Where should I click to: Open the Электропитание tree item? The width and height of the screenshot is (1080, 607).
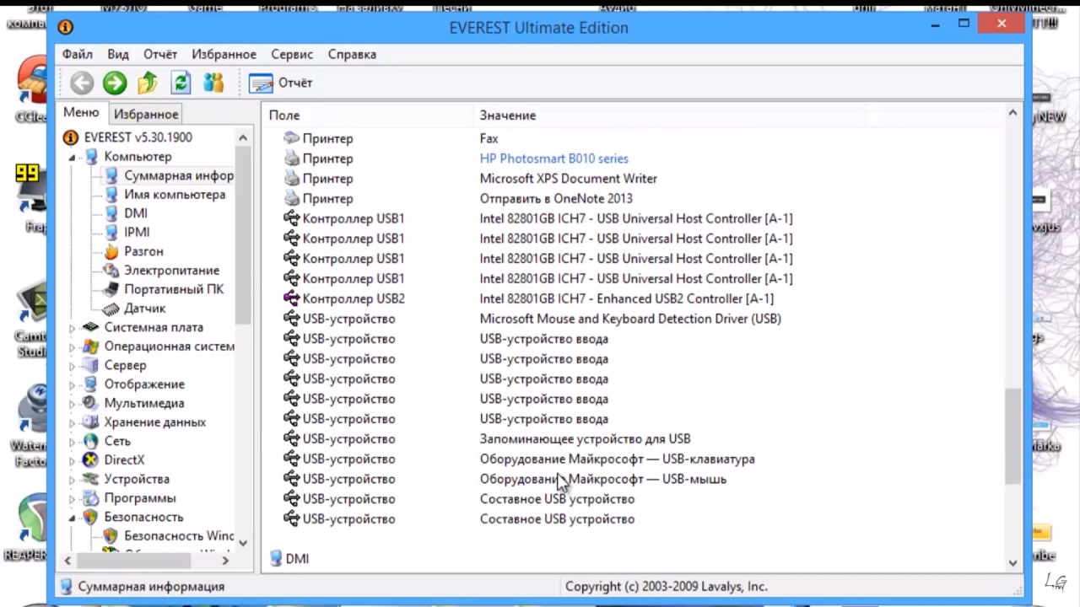[x=171, y=271]
